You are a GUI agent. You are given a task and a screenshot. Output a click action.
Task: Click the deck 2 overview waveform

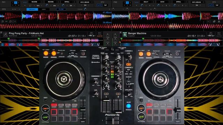pos(171,41)
